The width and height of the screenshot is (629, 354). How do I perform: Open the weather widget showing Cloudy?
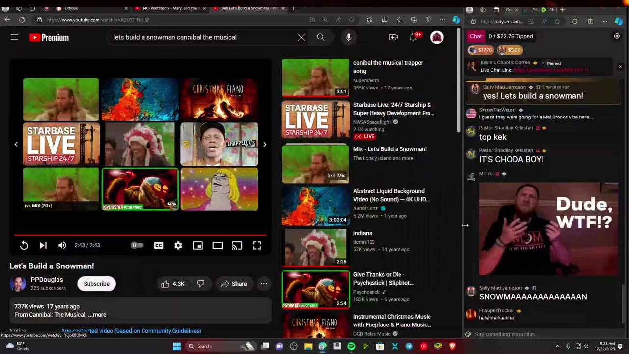coord(18,346)
